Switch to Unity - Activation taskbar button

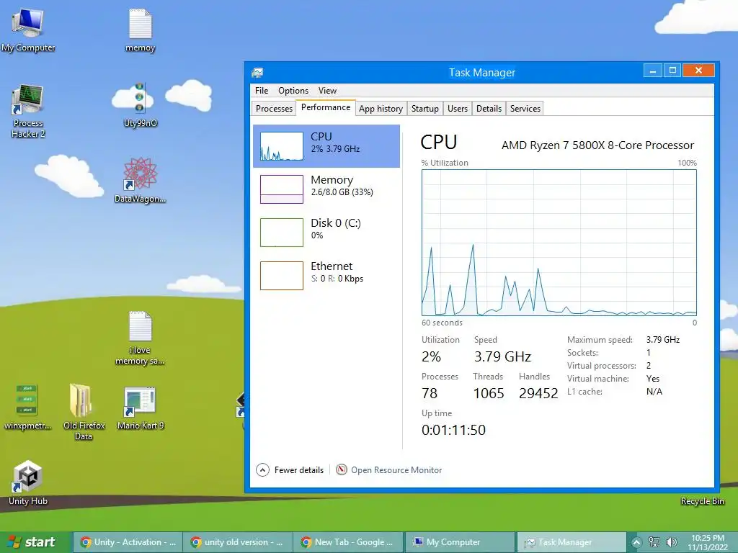[128, 542]
